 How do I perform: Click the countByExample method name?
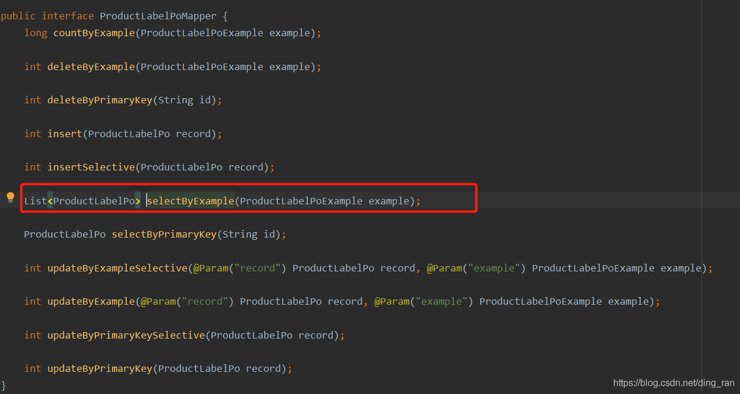[94, 33]
